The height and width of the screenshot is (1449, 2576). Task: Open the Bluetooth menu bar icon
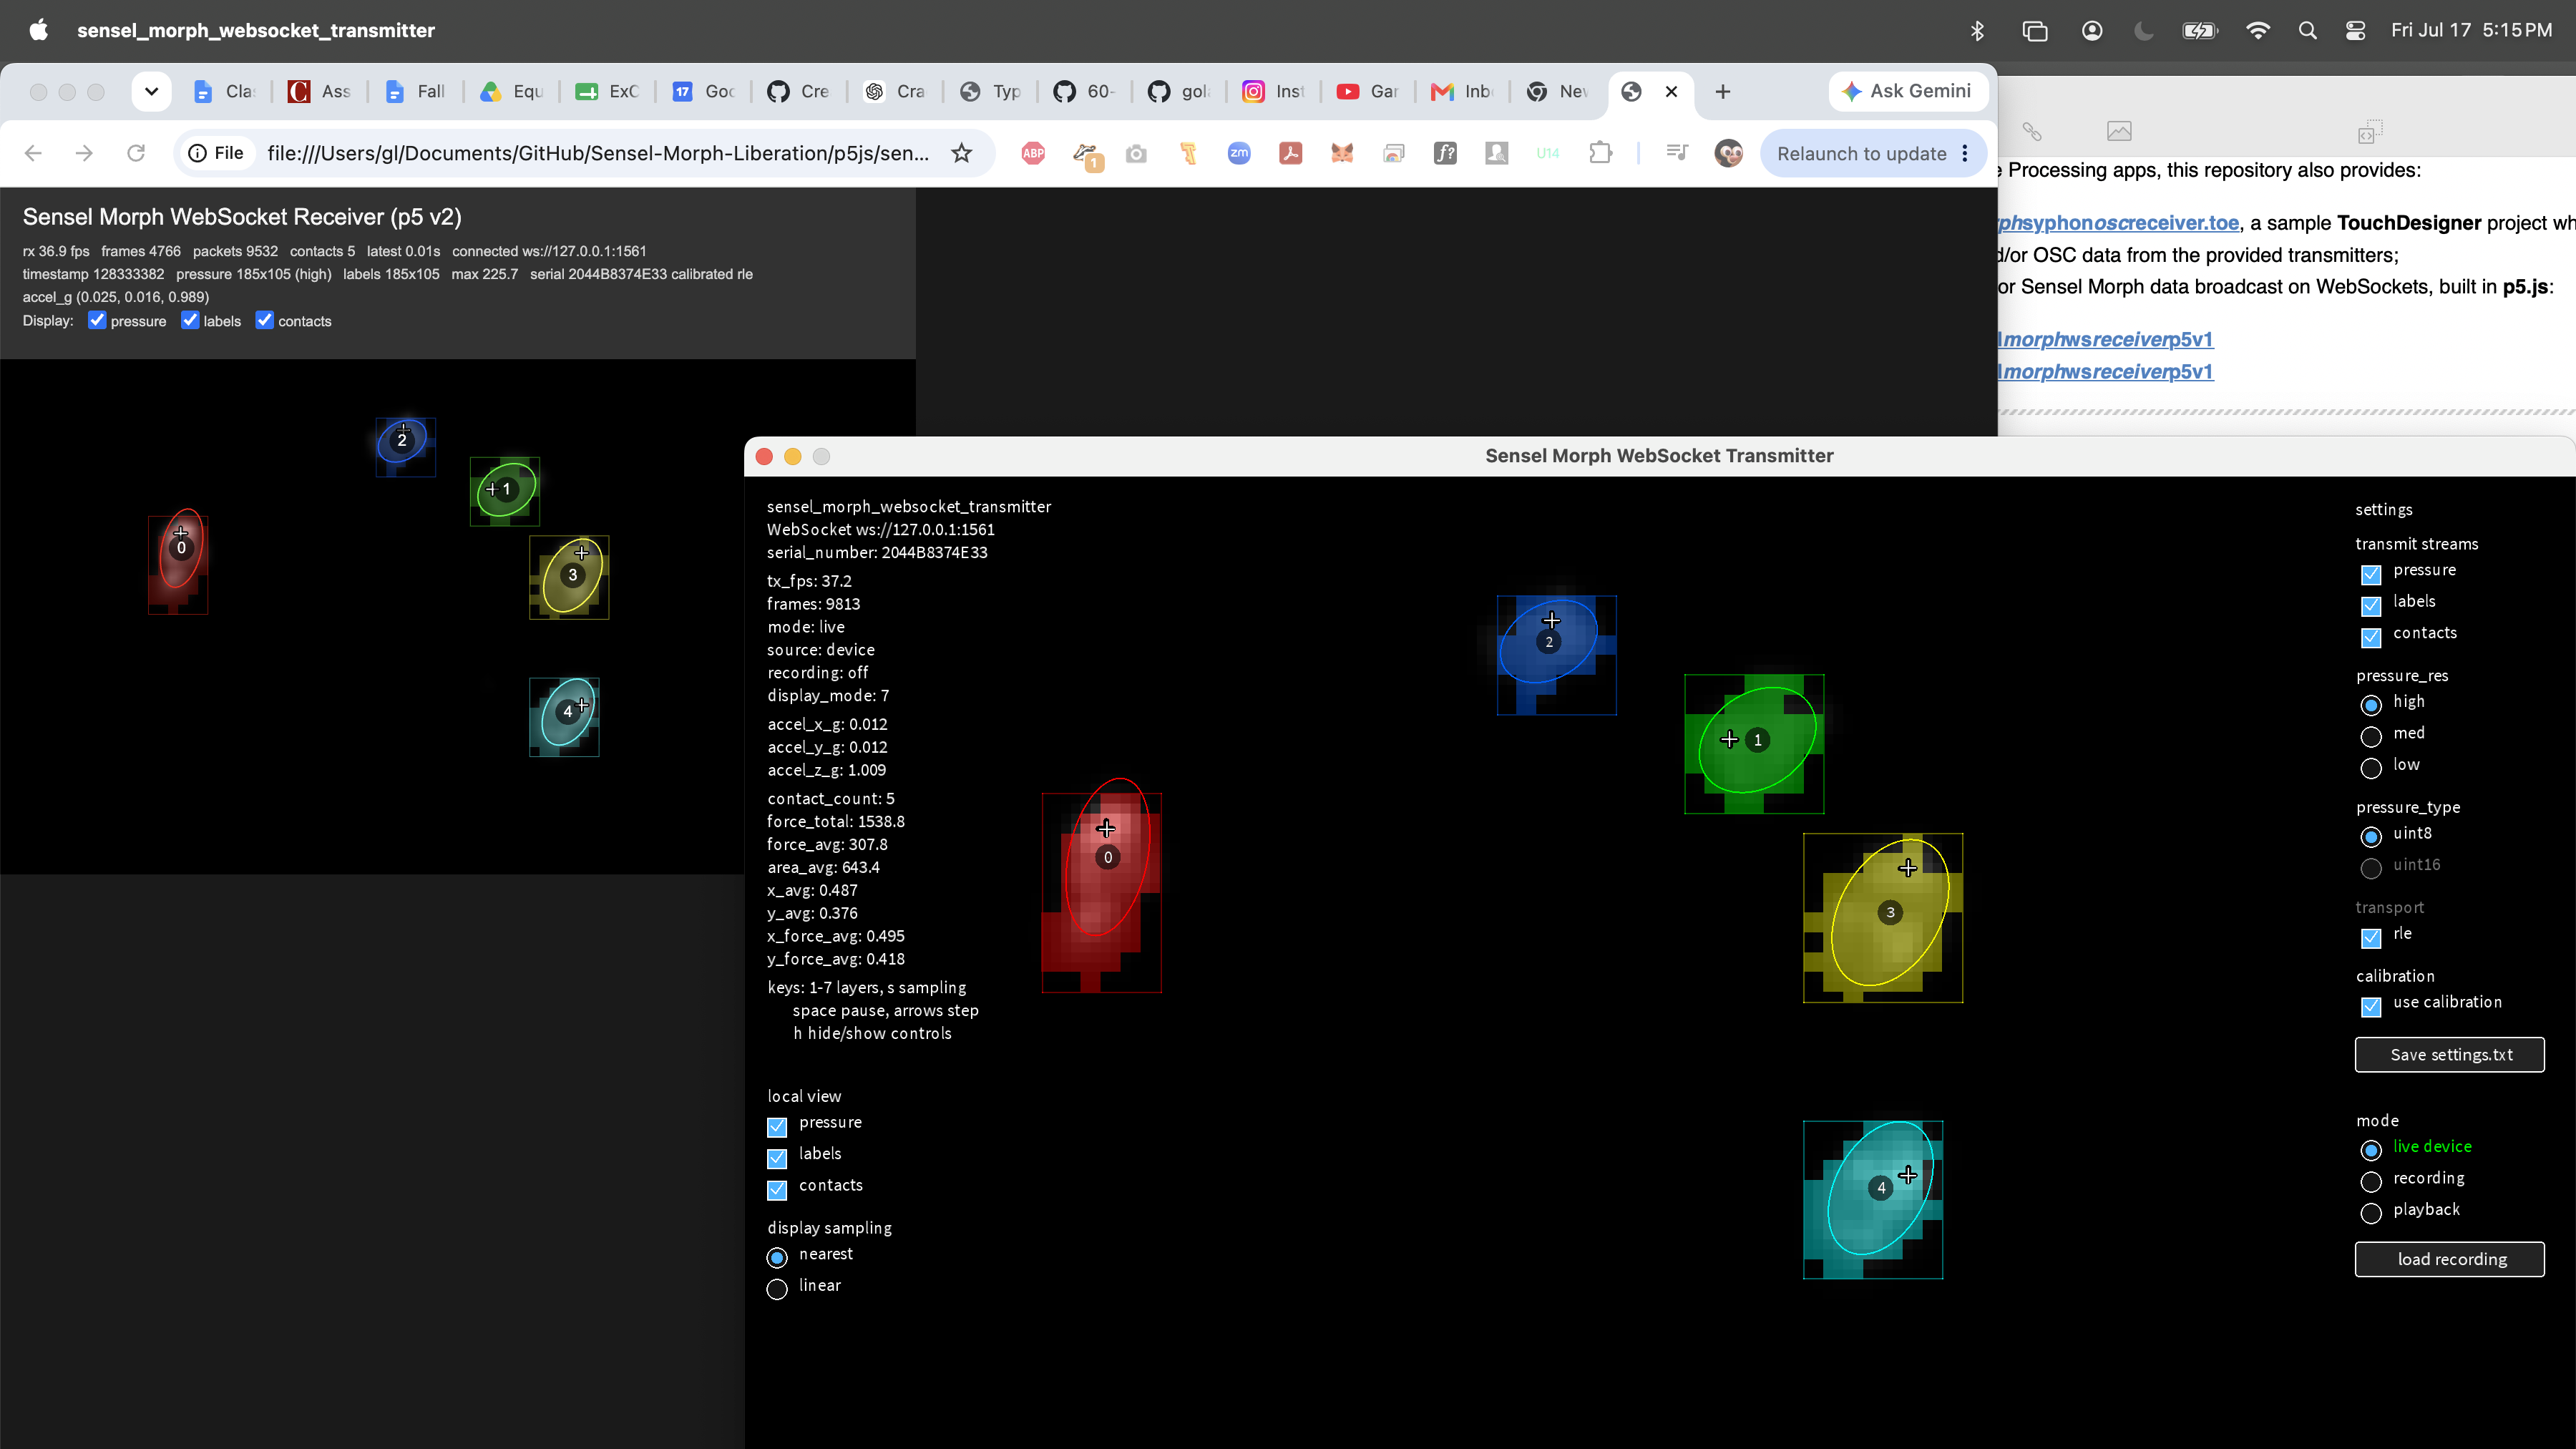tap(1977, 30)
